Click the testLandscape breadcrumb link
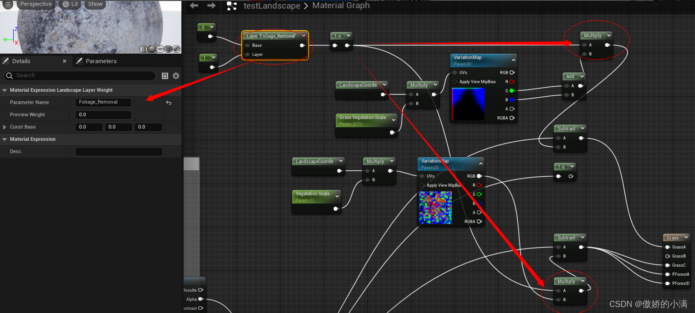Image resolution: width=695 pixels, height=313 pixels. [x=272, y=6]
